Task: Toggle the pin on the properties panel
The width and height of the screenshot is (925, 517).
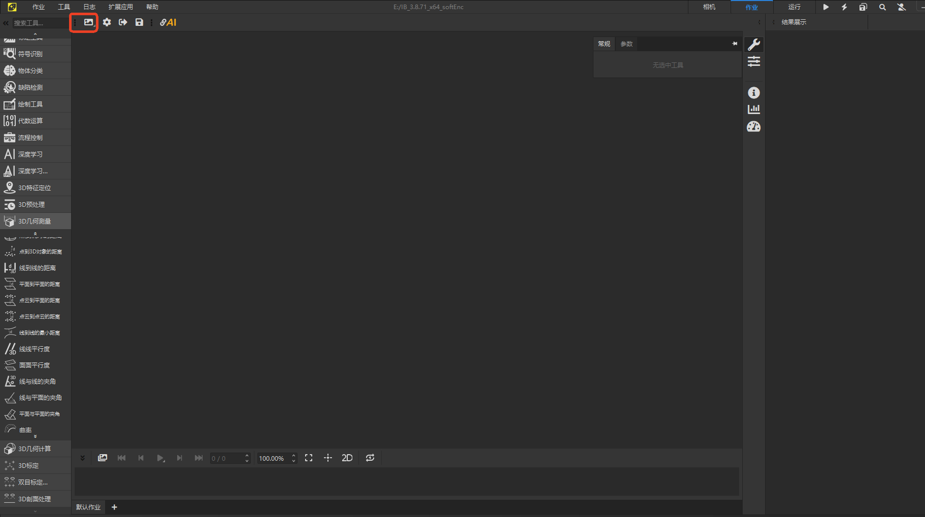Action: 735,44
